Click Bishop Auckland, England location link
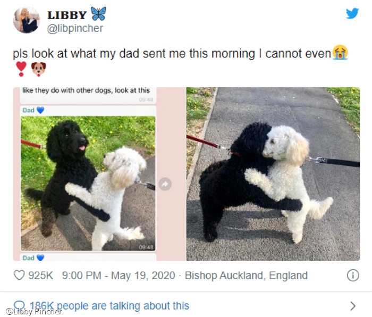This screenshot has width=372, height=317. [246, 276]
